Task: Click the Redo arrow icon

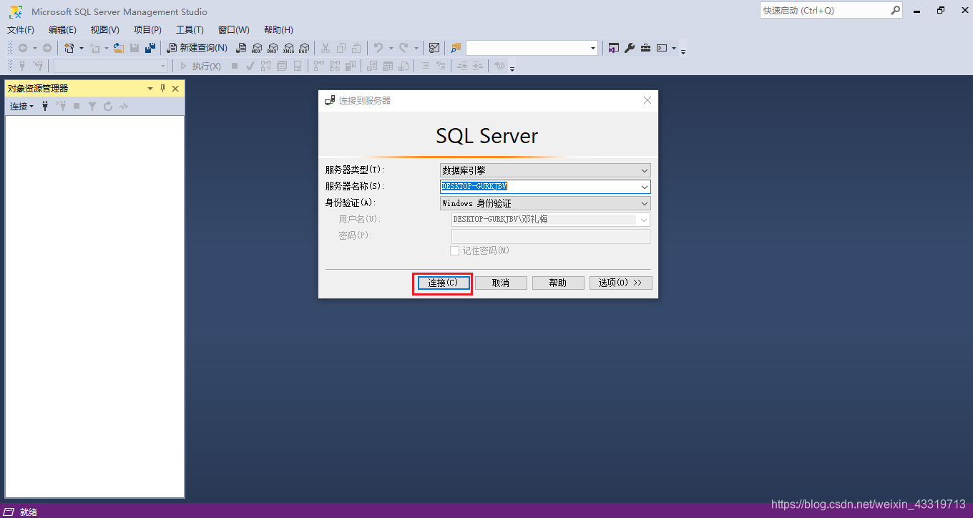Action: (404, 48)
